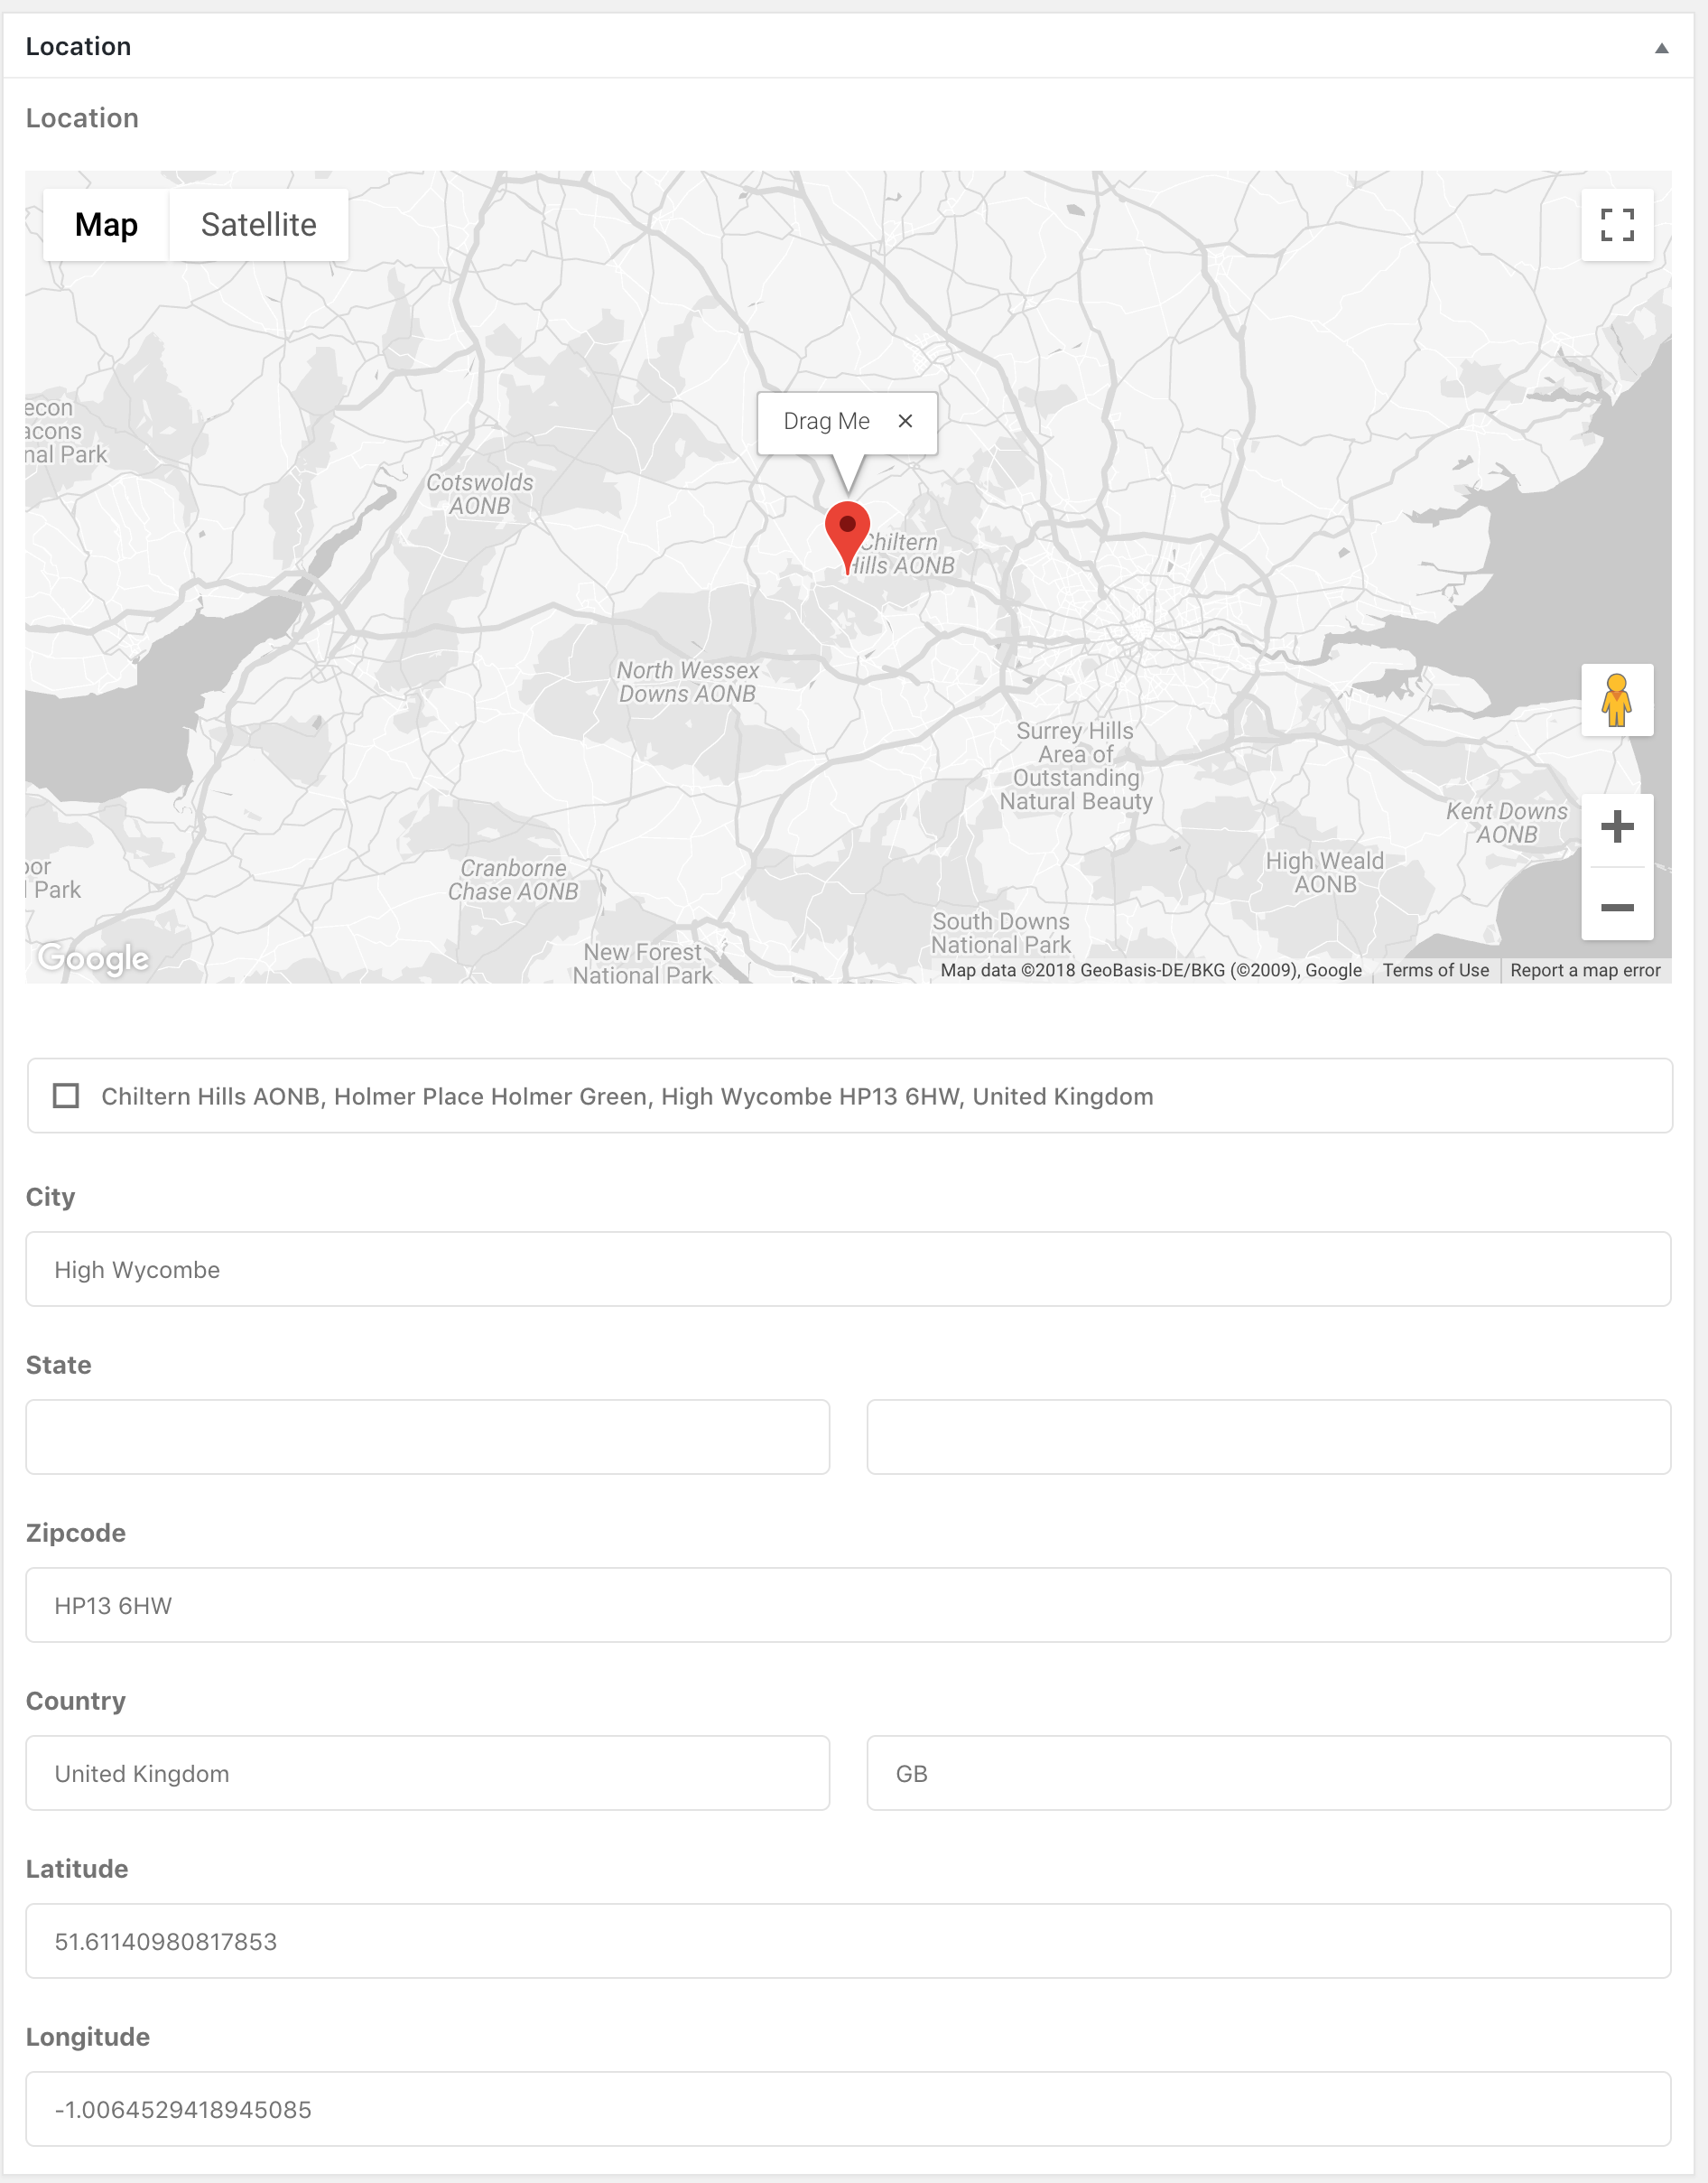Image resolution: width=1708 pixels, height=2183 pixels.
Task: Click the Google logo on map
Action: click(93, 957)
